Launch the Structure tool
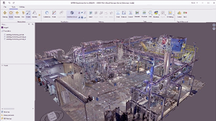 tap(144, 14)
